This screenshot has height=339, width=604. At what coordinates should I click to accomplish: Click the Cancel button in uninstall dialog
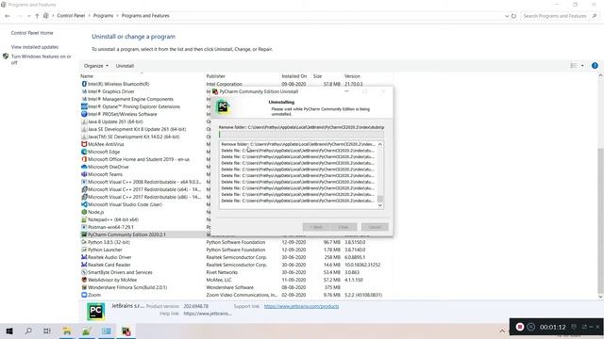[375, 227]
